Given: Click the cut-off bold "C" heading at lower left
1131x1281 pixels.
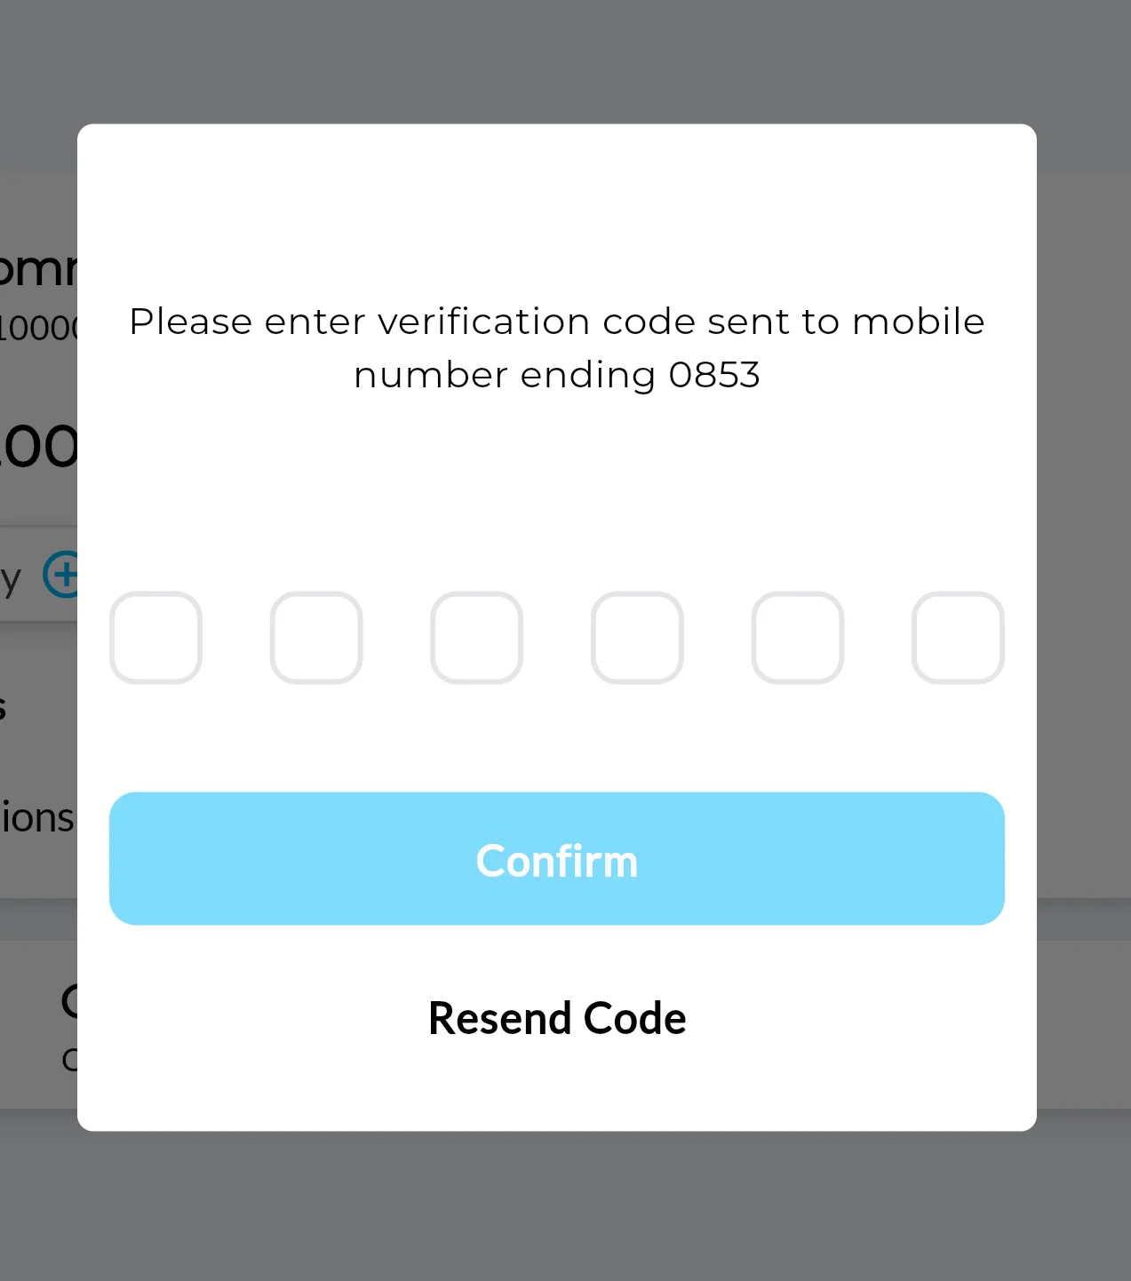Looking at the screenshot, I should pos(68,1002).
